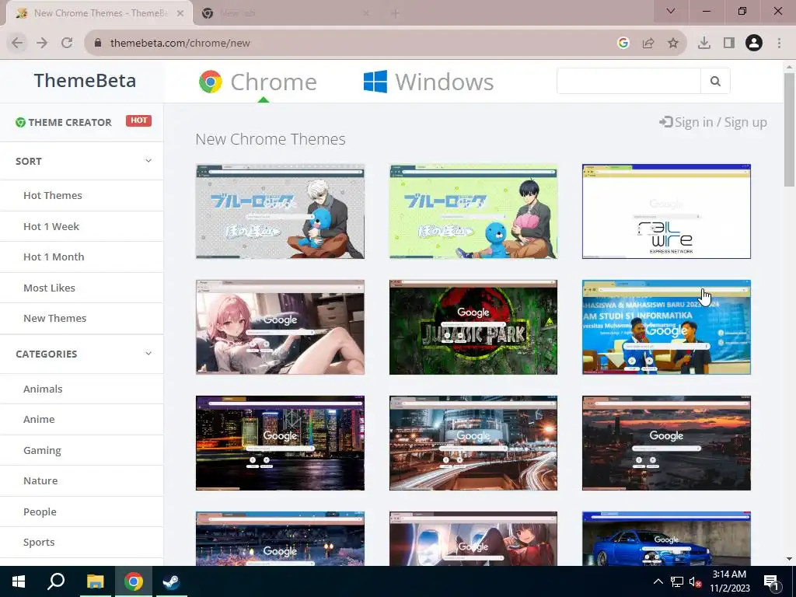Open the colorful city skyline night theme
The width and height of the screenshot is (796, 597).
click(280, 443)
